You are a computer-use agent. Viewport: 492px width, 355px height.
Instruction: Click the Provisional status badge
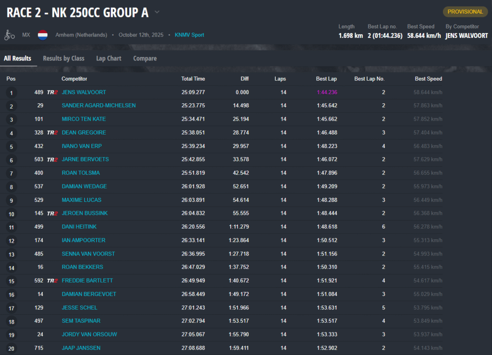[465, 12]
